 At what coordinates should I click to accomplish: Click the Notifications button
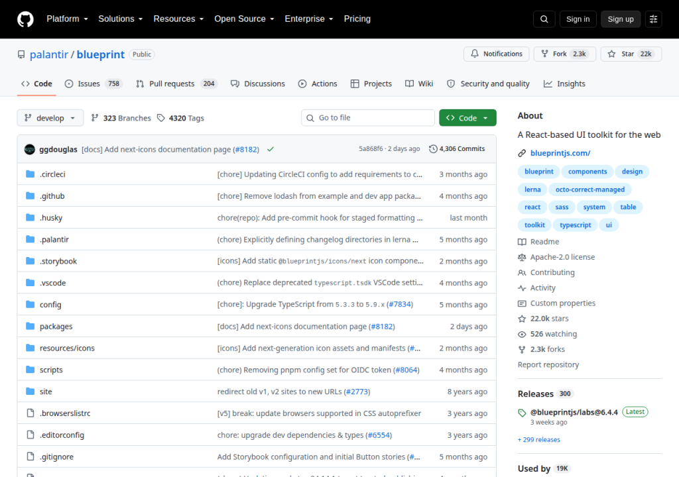click(496, 54)
